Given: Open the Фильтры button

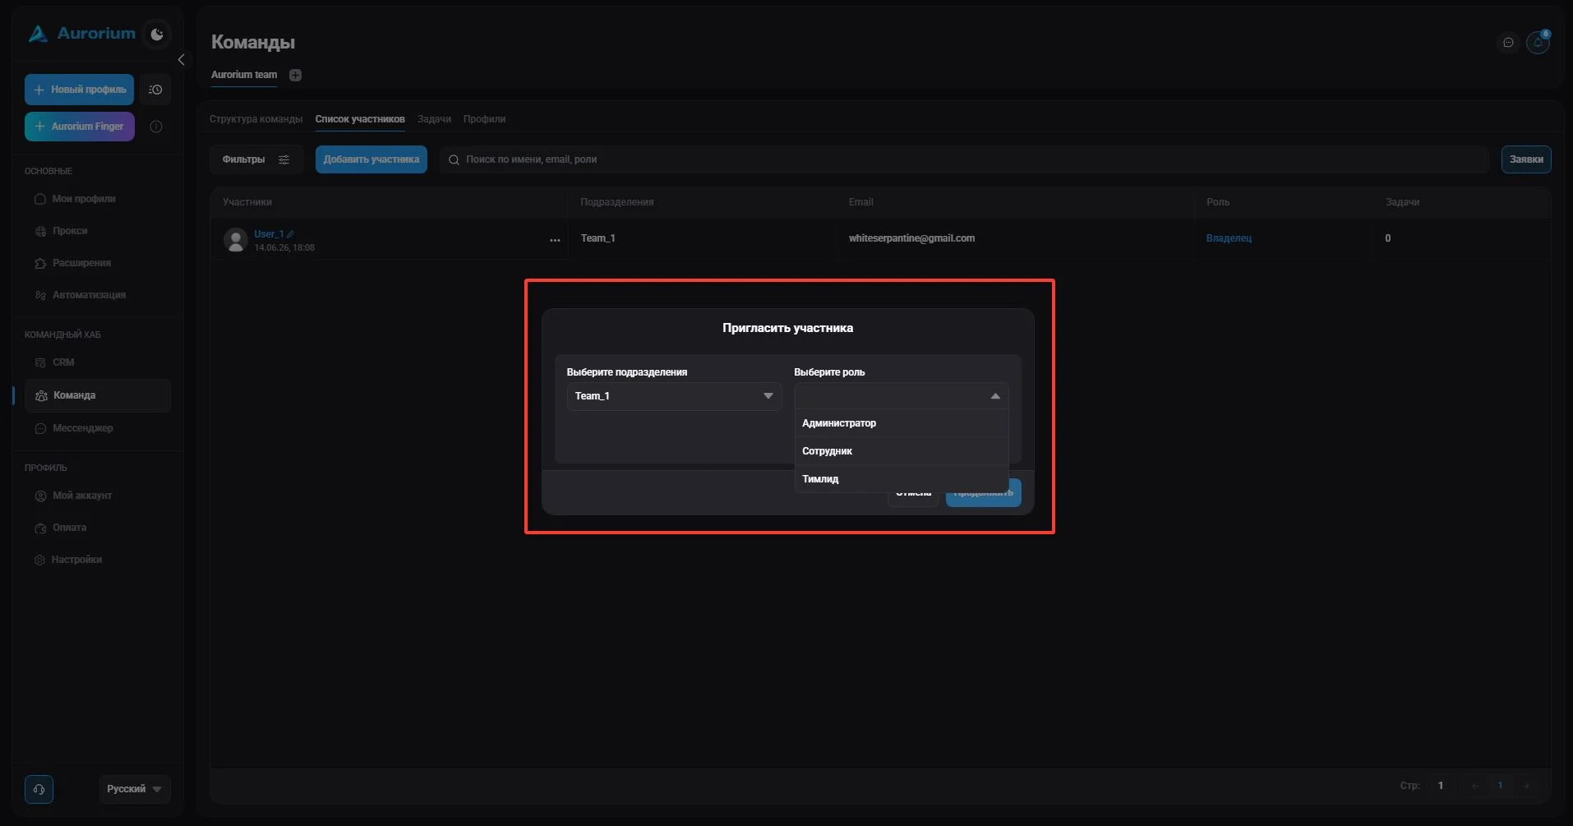Looking at the screenshot, I should 256,159.
